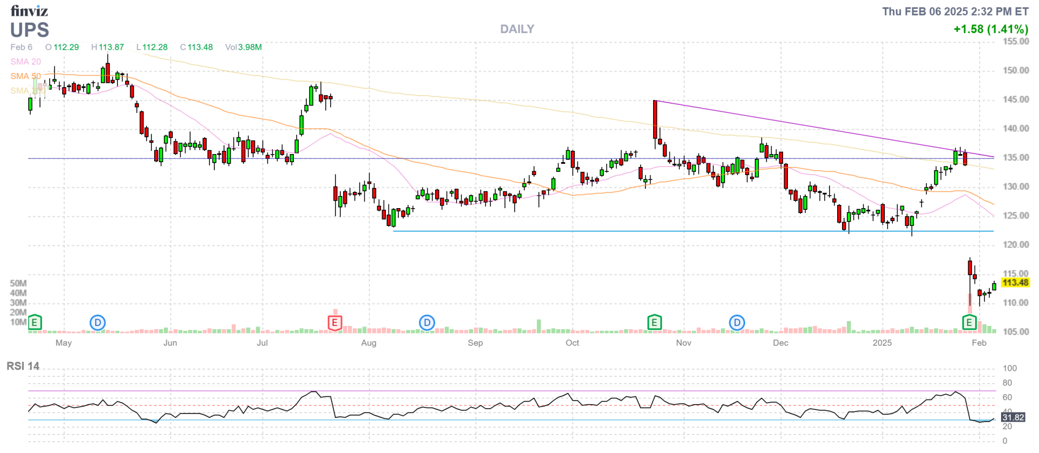Open the DAILY timeframe selector
This screenshot has height=453, width=1039.
517,29
